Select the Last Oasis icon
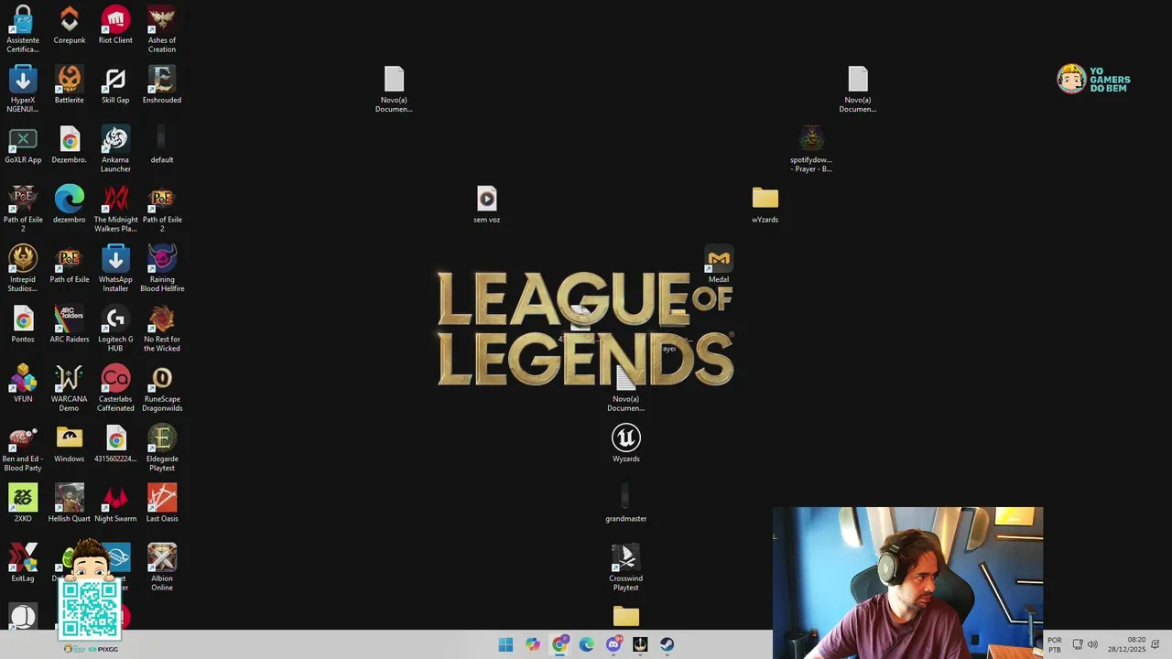The width and height of the screenshot is (1172, 659). pos(162,503)
